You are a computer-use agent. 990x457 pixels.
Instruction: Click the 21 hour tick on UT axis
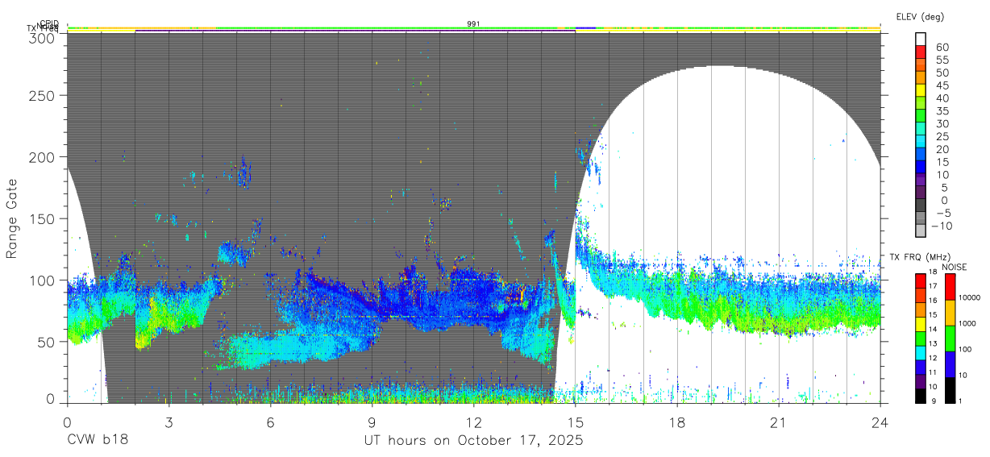(778, 422)
